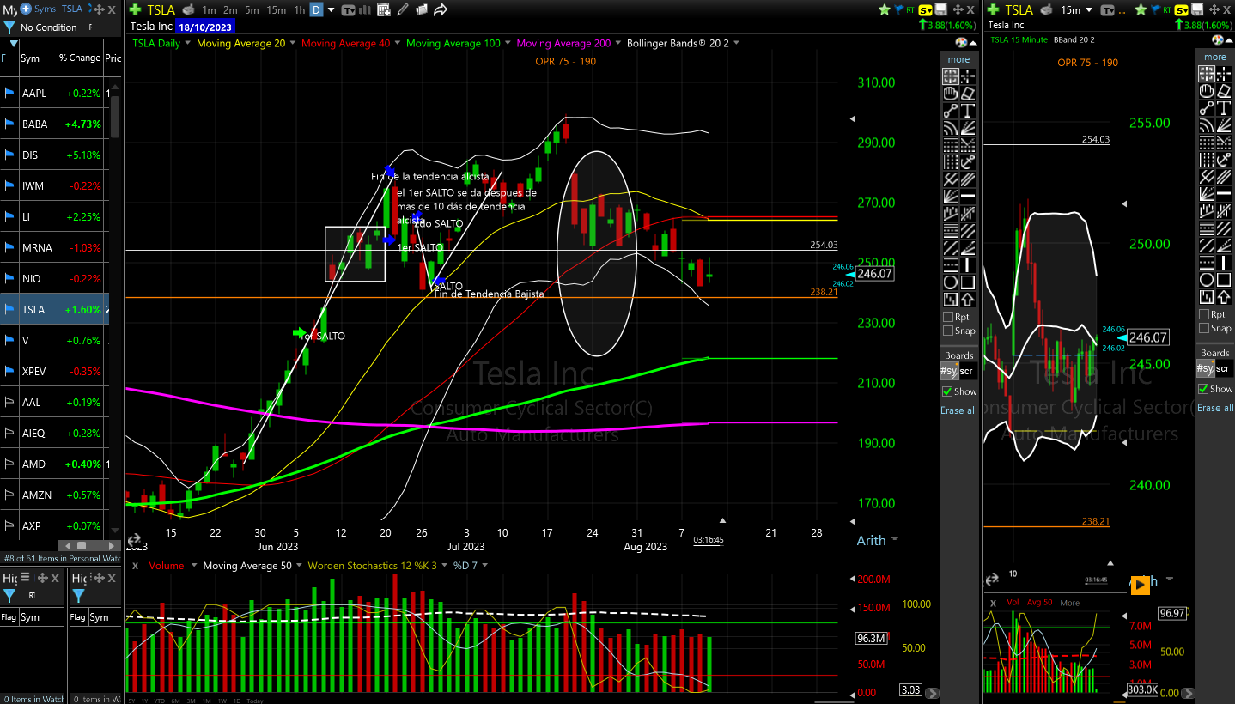Enable the Rpt checkbox in main drawing panel
Image resolution: width=1235 pixels, height=704 pixels.
pos(948,317)
